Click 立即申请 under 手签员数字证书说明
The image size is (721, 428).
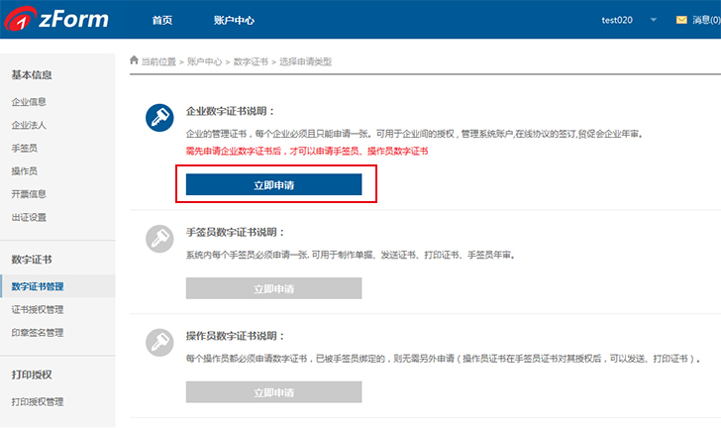pos(273,288)
